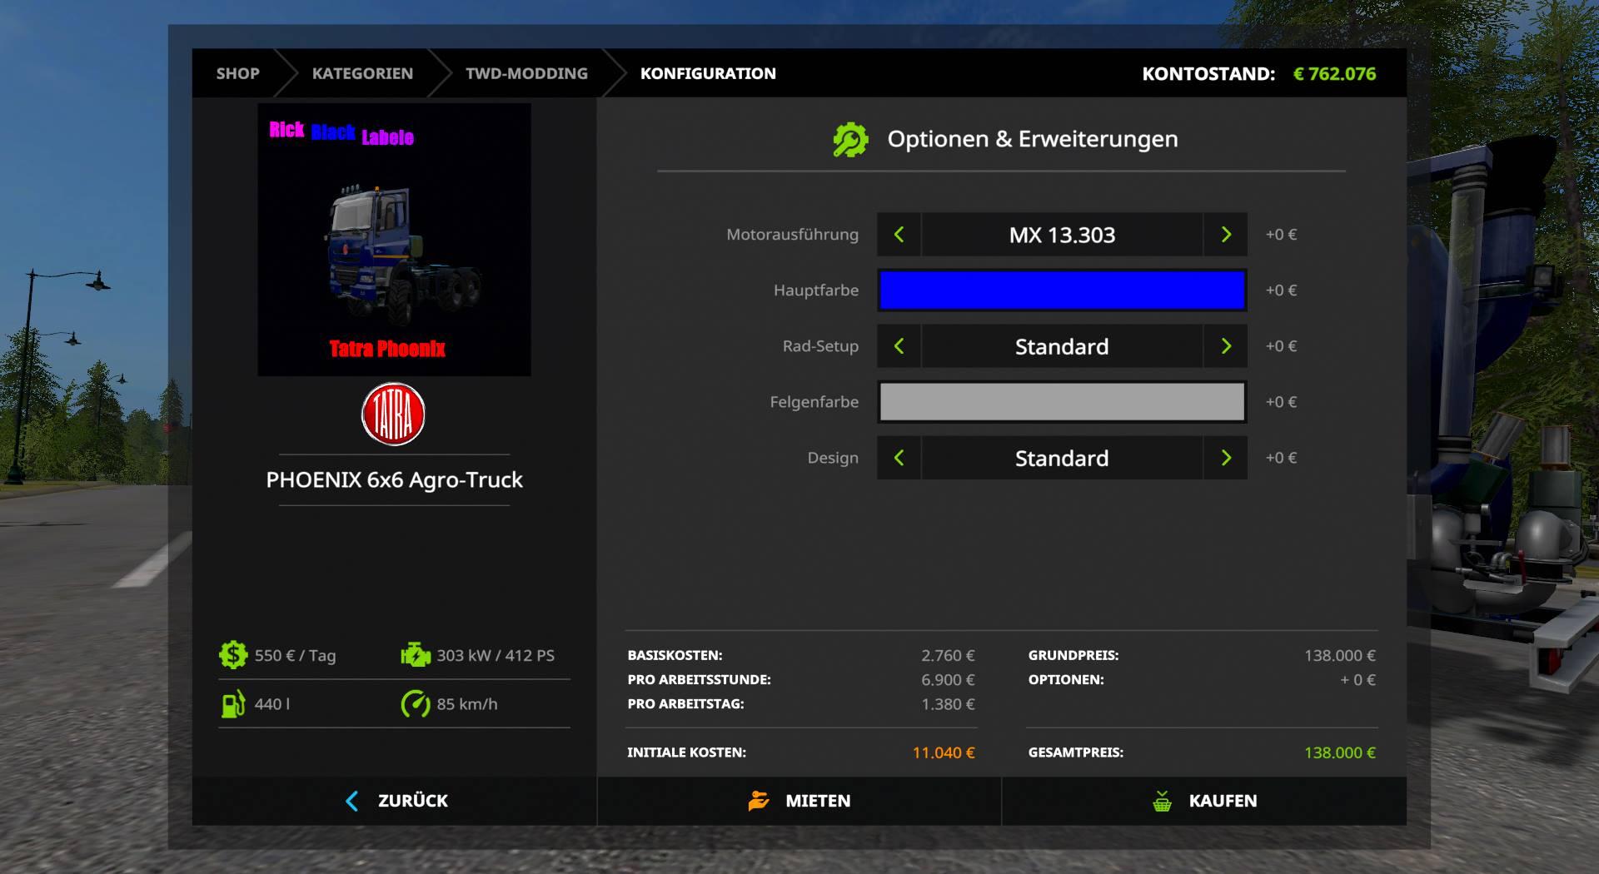Switch to previous Rad-Setup option
This screenshot has width=1599, height=874.
pos(899,346)
